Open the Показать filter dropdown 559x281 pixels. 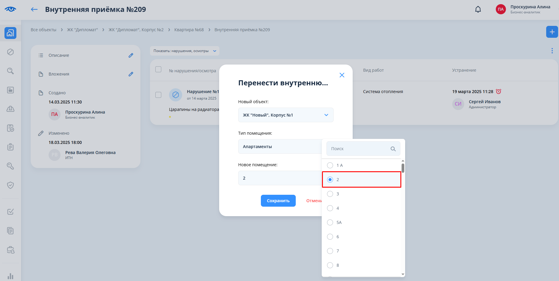(185, 51)
